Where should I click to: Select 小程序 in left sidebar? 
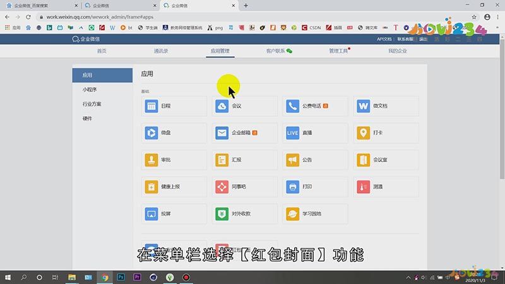tap(90, 90)
